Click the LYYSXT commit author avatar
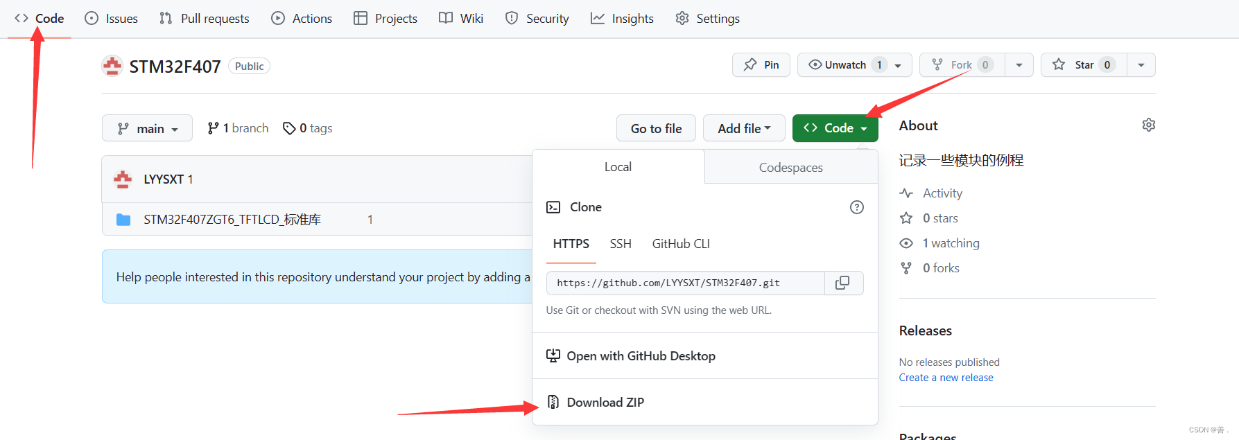The image size is (1239, 440). coord(123,179)
